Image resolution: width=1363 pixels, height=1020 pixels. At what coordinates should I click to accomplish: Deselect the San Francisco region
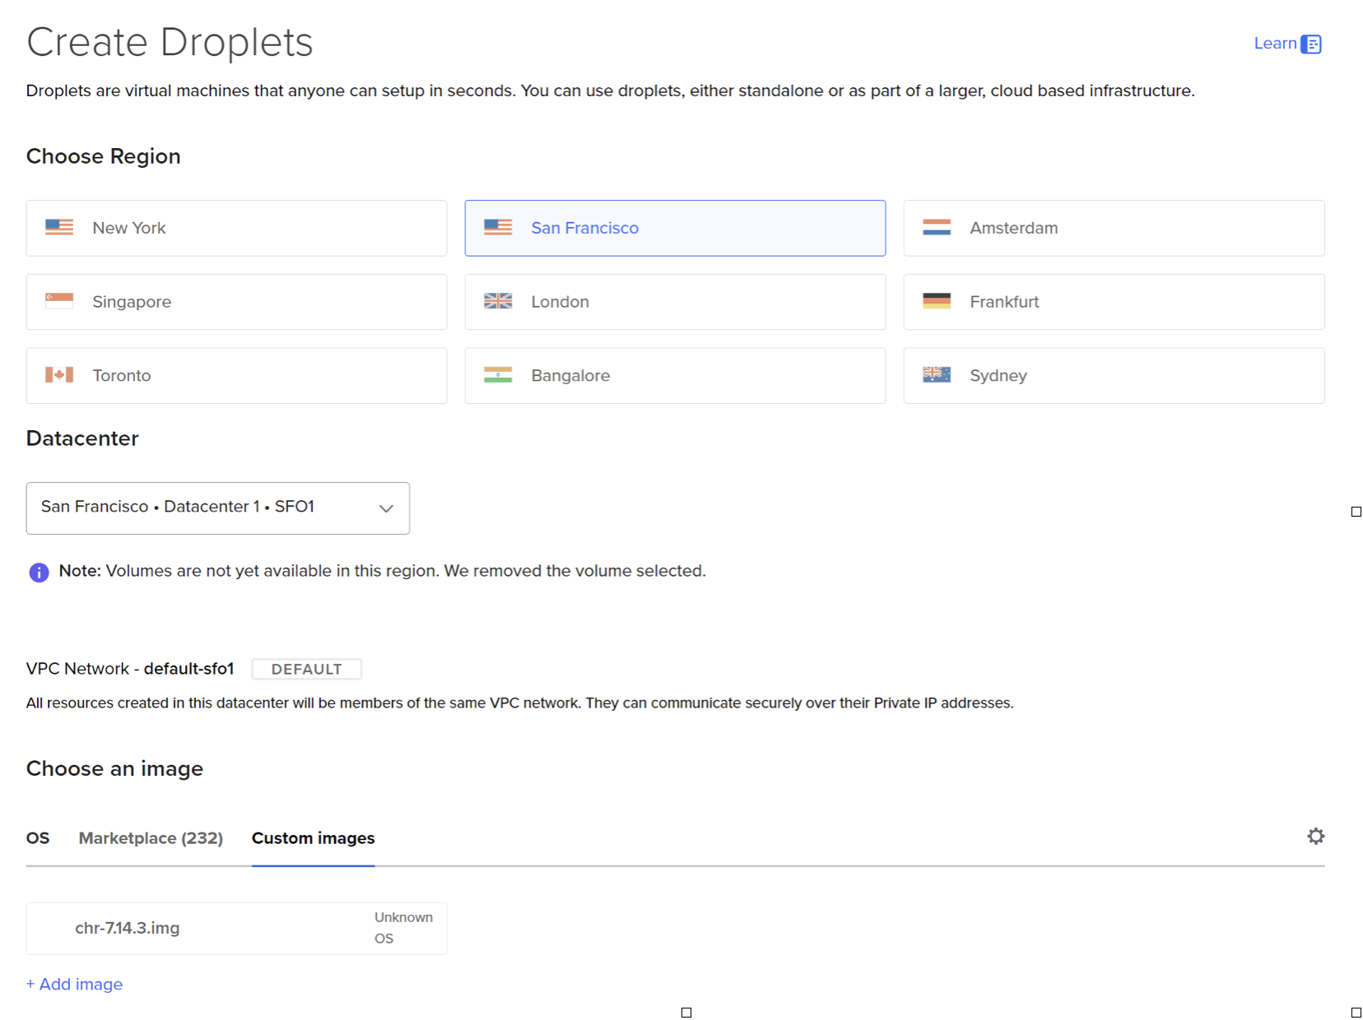[675, 228]
